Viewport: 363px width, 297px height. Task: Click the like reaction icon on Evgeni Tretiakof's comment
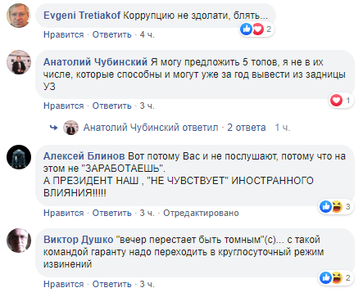click(247, 29)
